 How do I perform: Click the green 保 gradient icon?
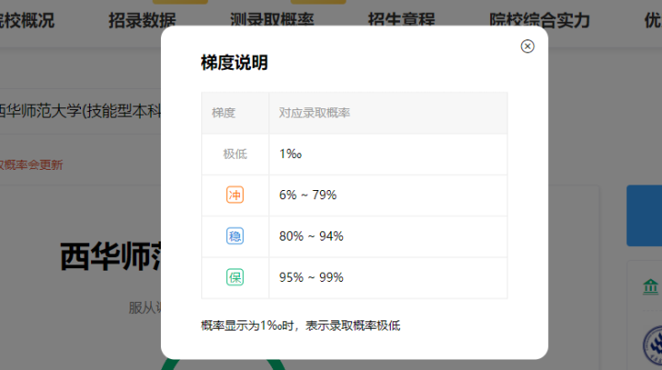click(235, 277)
